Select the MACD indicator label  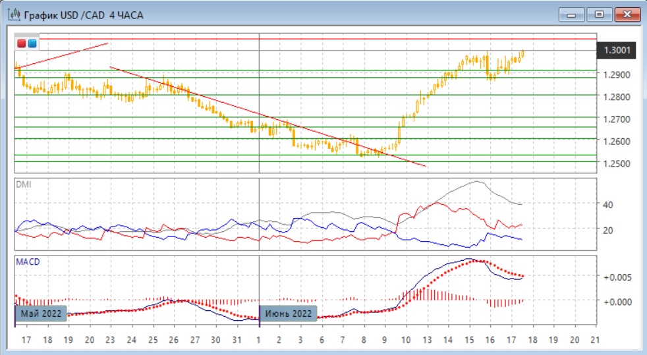click(27, 261)
